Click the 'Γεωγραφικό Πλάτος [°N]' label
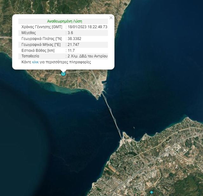 pos(42,39)
